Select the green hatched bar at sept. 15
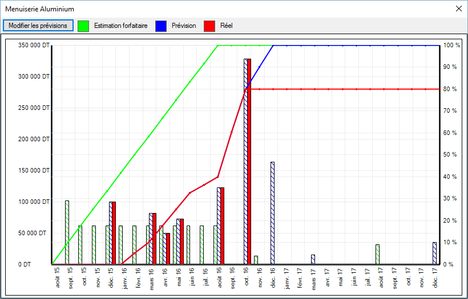Screen dimensions: 468x299 coord(67,232)
